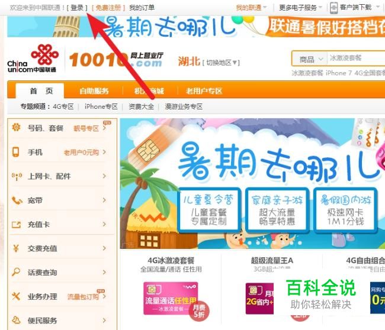The height and width of the screenshot is (330, 385).
Task: Click the antenna icon beside 上网卡、配件
Action: pyautogui.click(x=17, y=176)
